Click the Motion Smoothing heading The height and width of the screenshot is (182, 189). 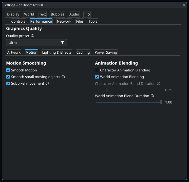pos(26,63)
